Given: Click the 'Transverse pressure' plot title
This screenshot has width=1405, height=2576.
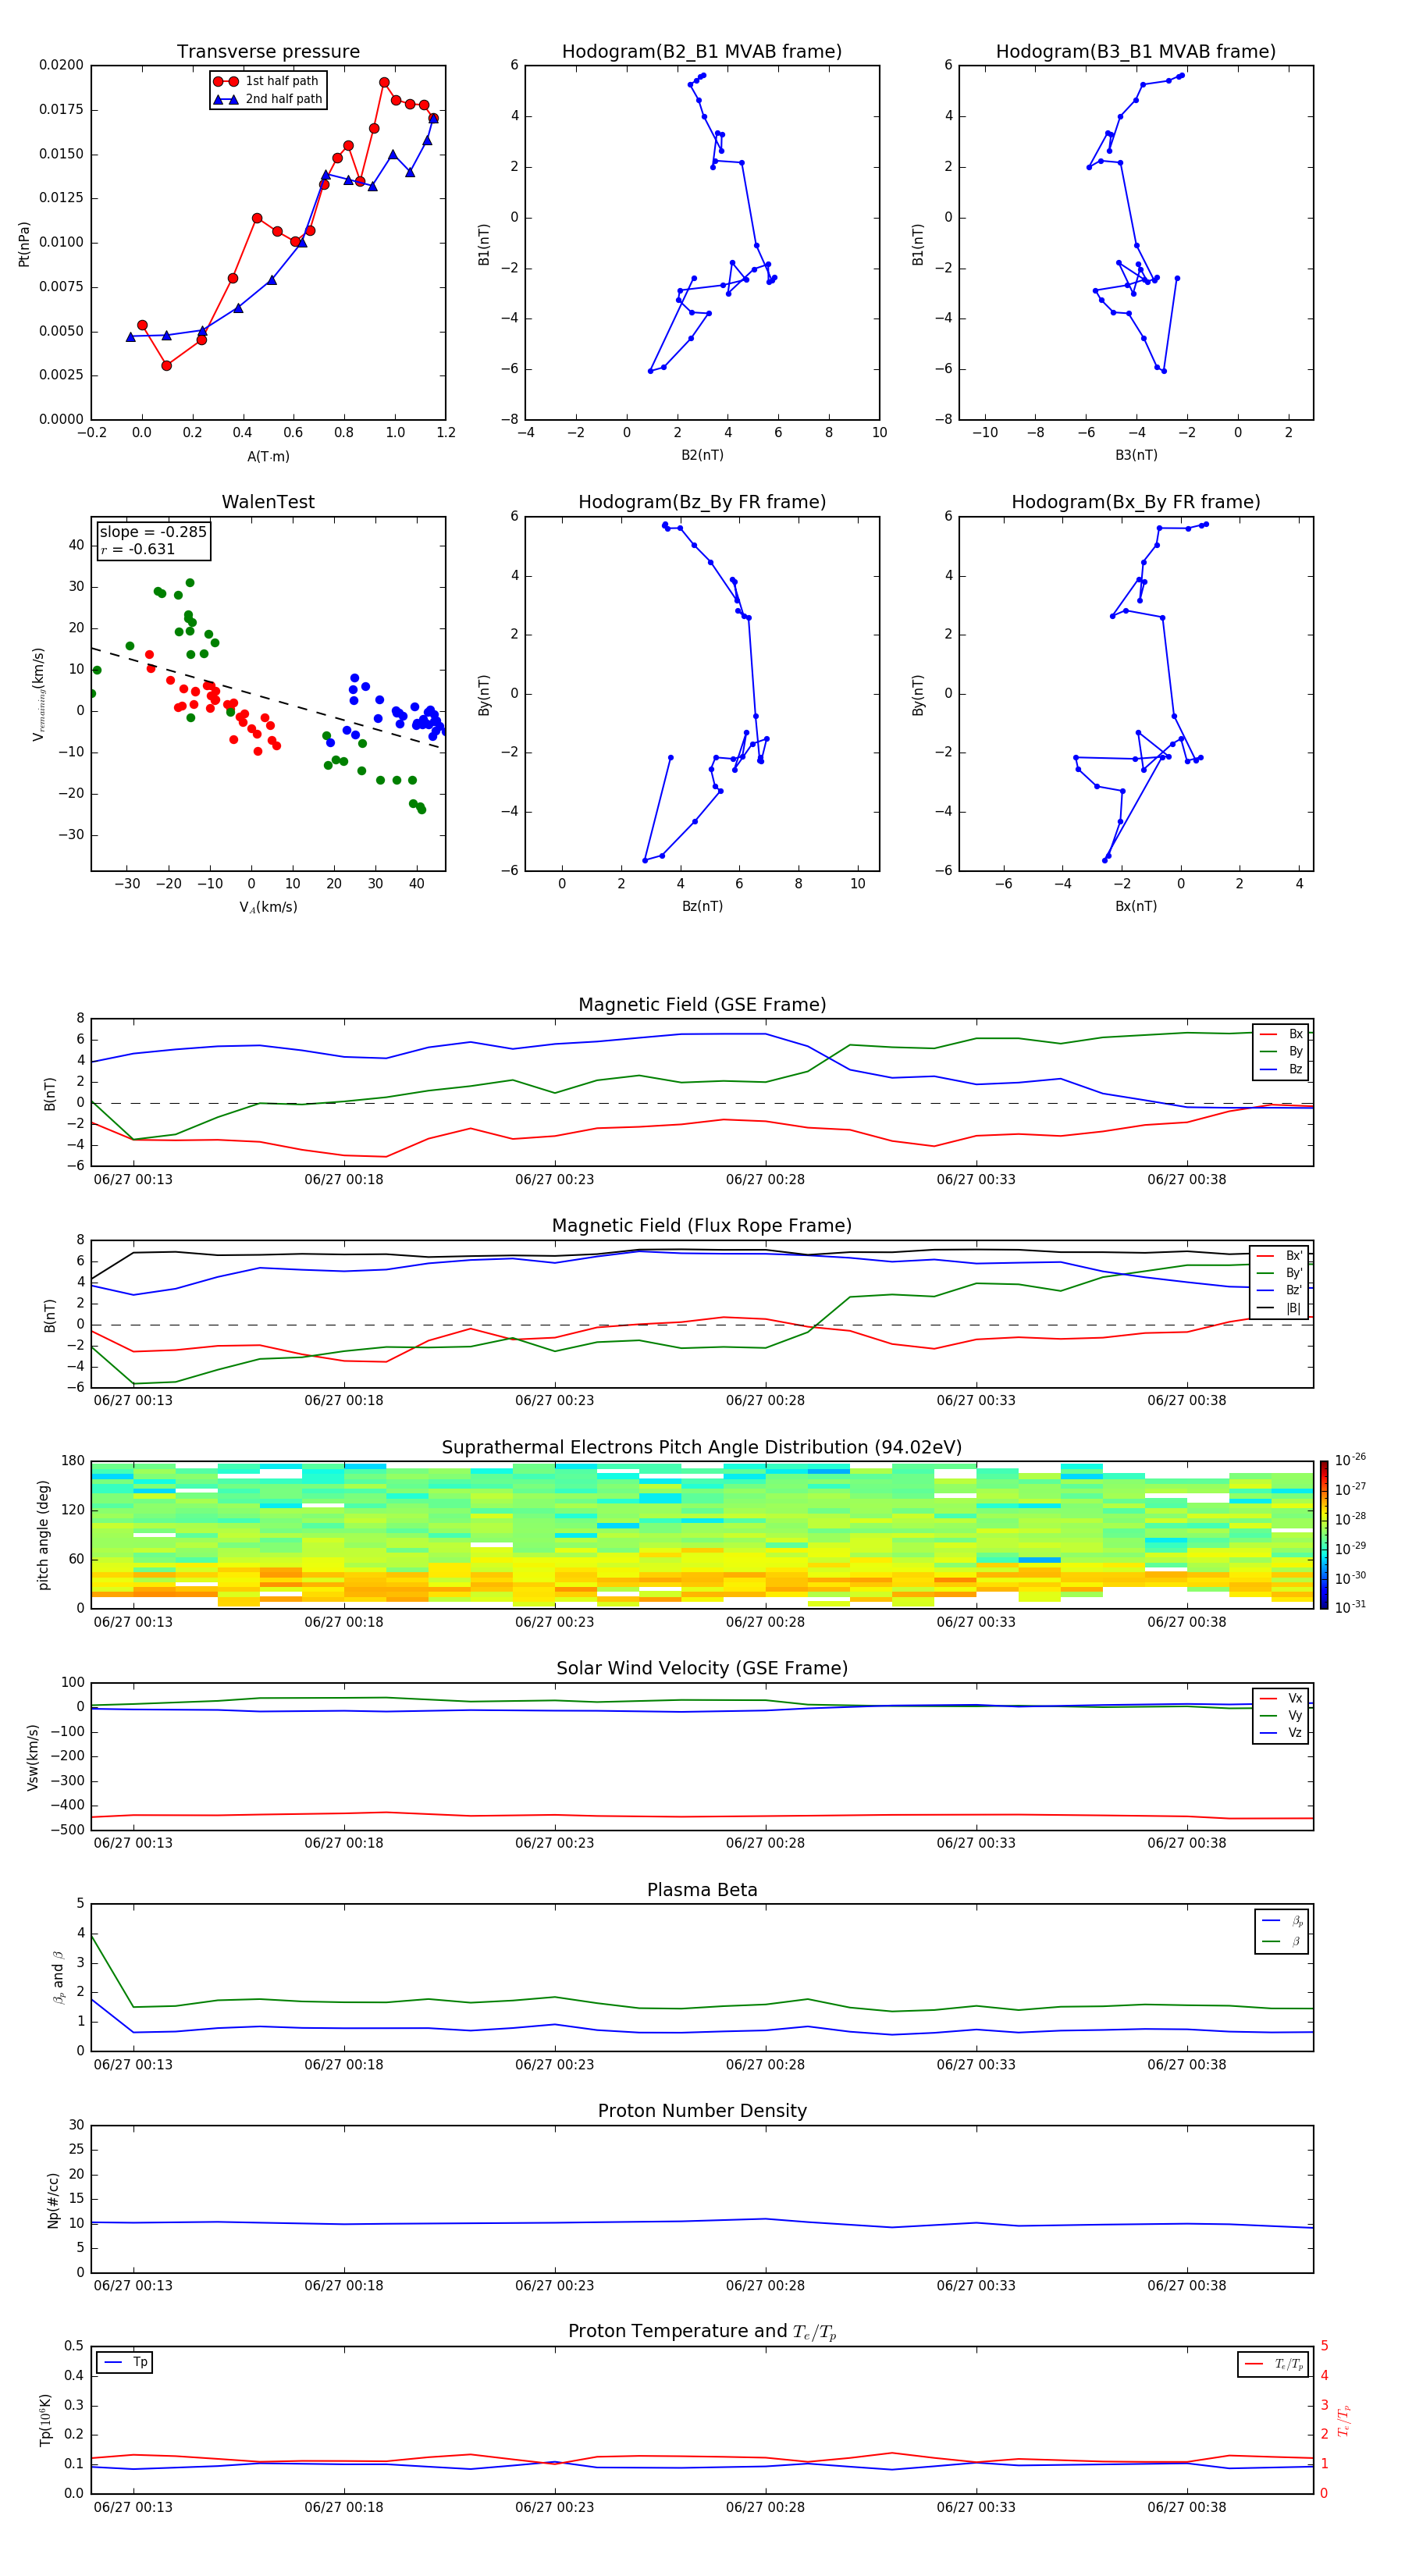Looking at the screenshot, I should [x=268, y=52].
